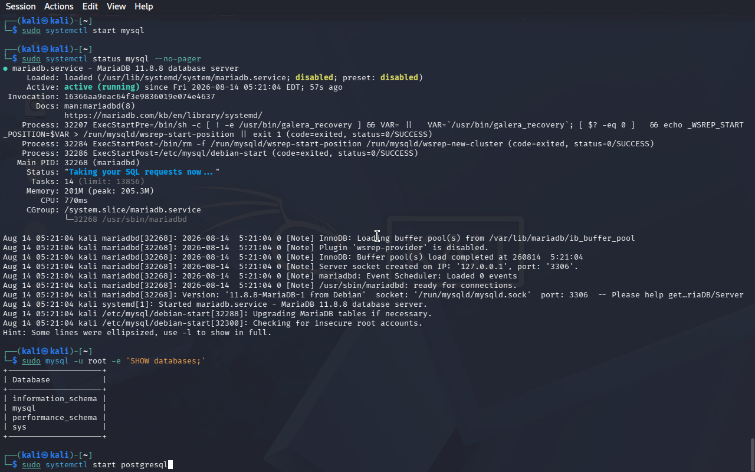Click 'Upgrading MariaDB tables if necessary.' log line
This screenshot has width=755, height=472.
(x=218, y=314)
